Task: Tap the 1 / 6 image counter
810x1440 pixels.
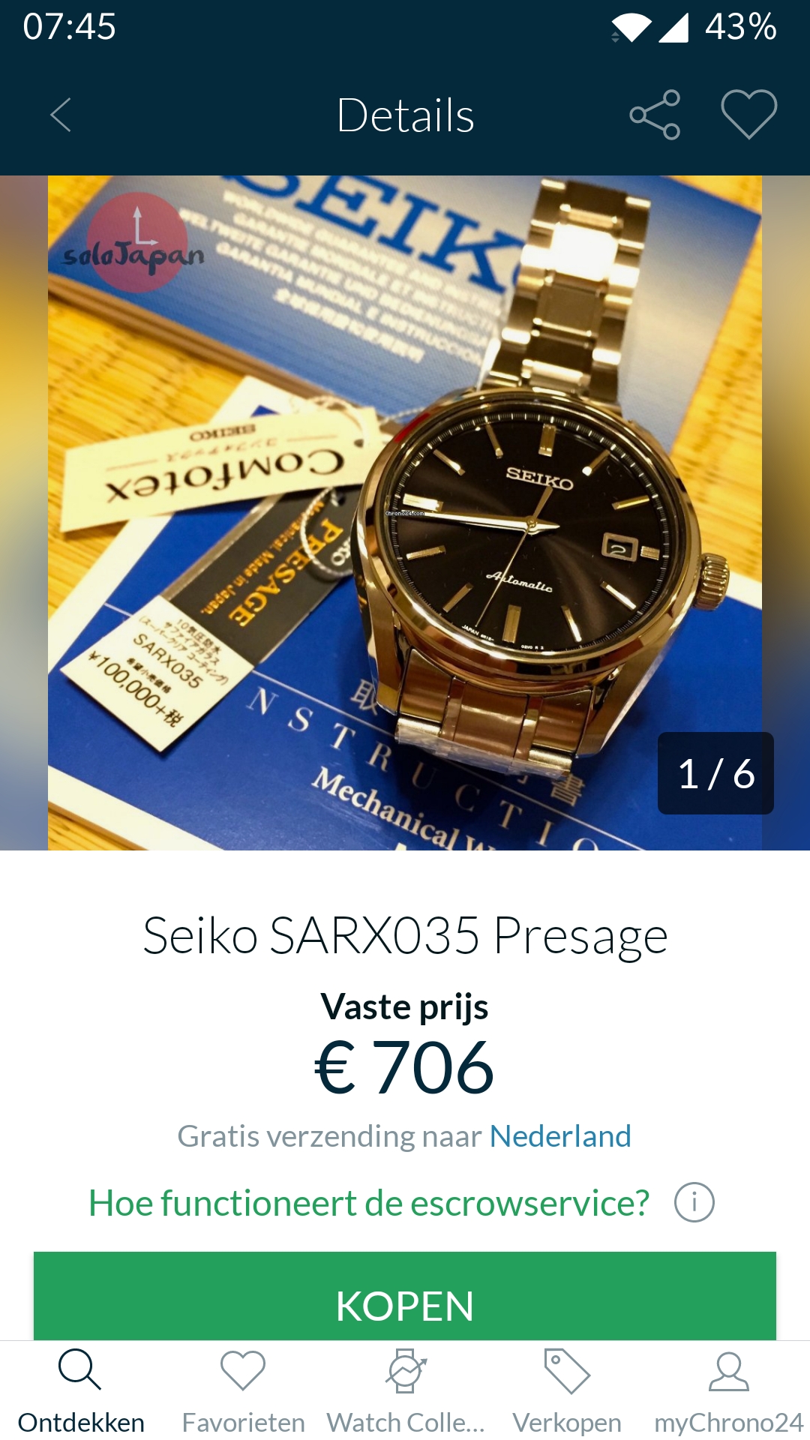Action: [715, 773]
